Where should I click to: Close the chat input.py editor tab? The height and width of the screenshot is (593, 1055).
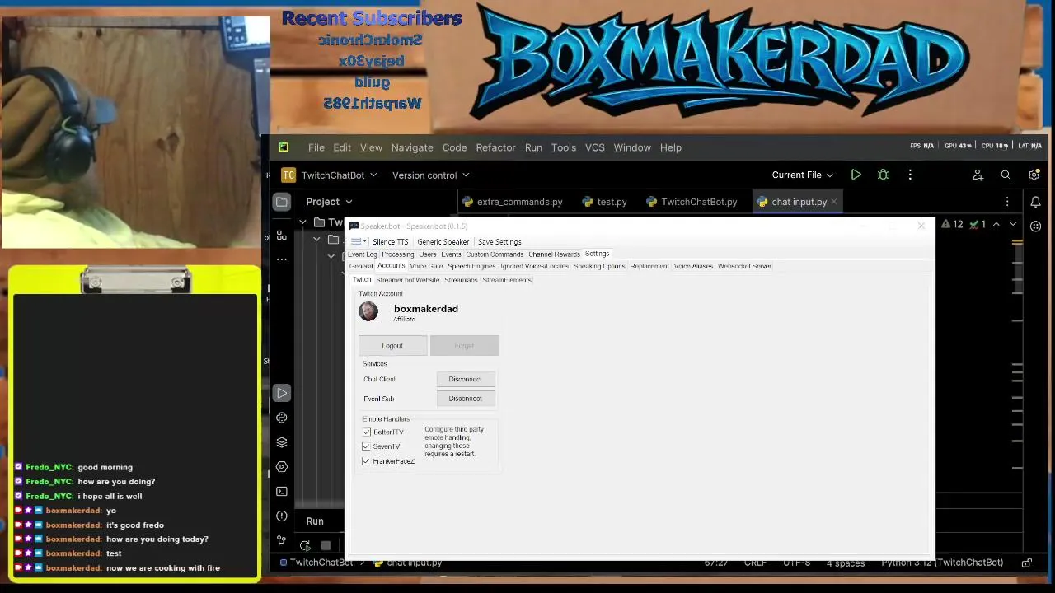click(x=833, y=202)
